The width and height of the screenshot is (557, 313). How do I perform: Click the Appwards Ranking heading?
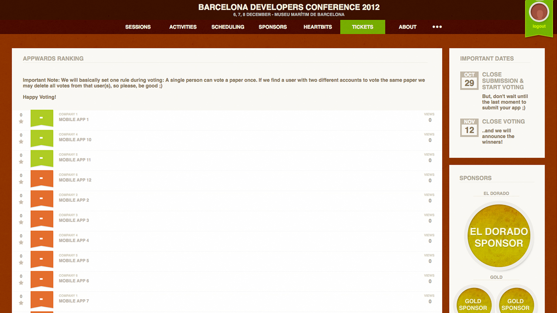coord(53,58)
